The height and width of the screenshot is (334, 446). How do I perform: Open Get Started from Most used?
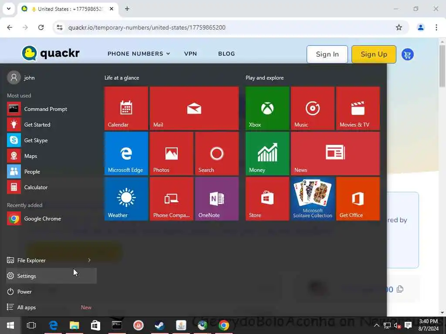(51, 125)
